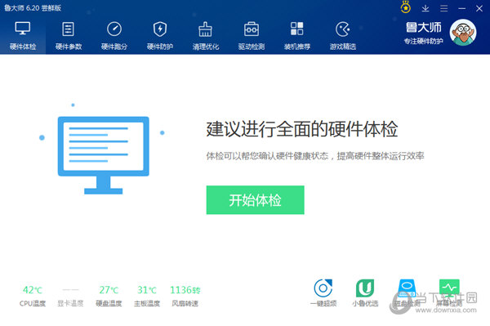Image resolution: width=490 pixels, height=326 pixels.
Task: Open the 硬件体检 hardware checkup tab
Action: (x=23, y=35)
